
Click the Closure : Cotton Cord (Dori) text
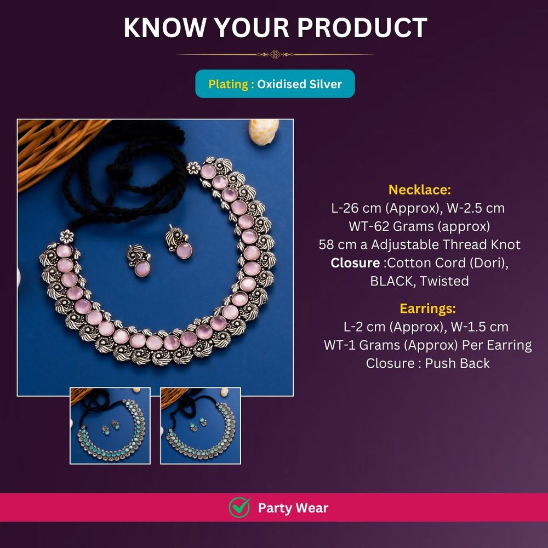[x=420, y=262]
